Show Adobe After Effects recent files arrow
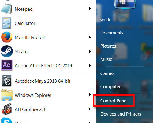Image resolution: width=153 pixels, height=123 pixels. (90, 65)
